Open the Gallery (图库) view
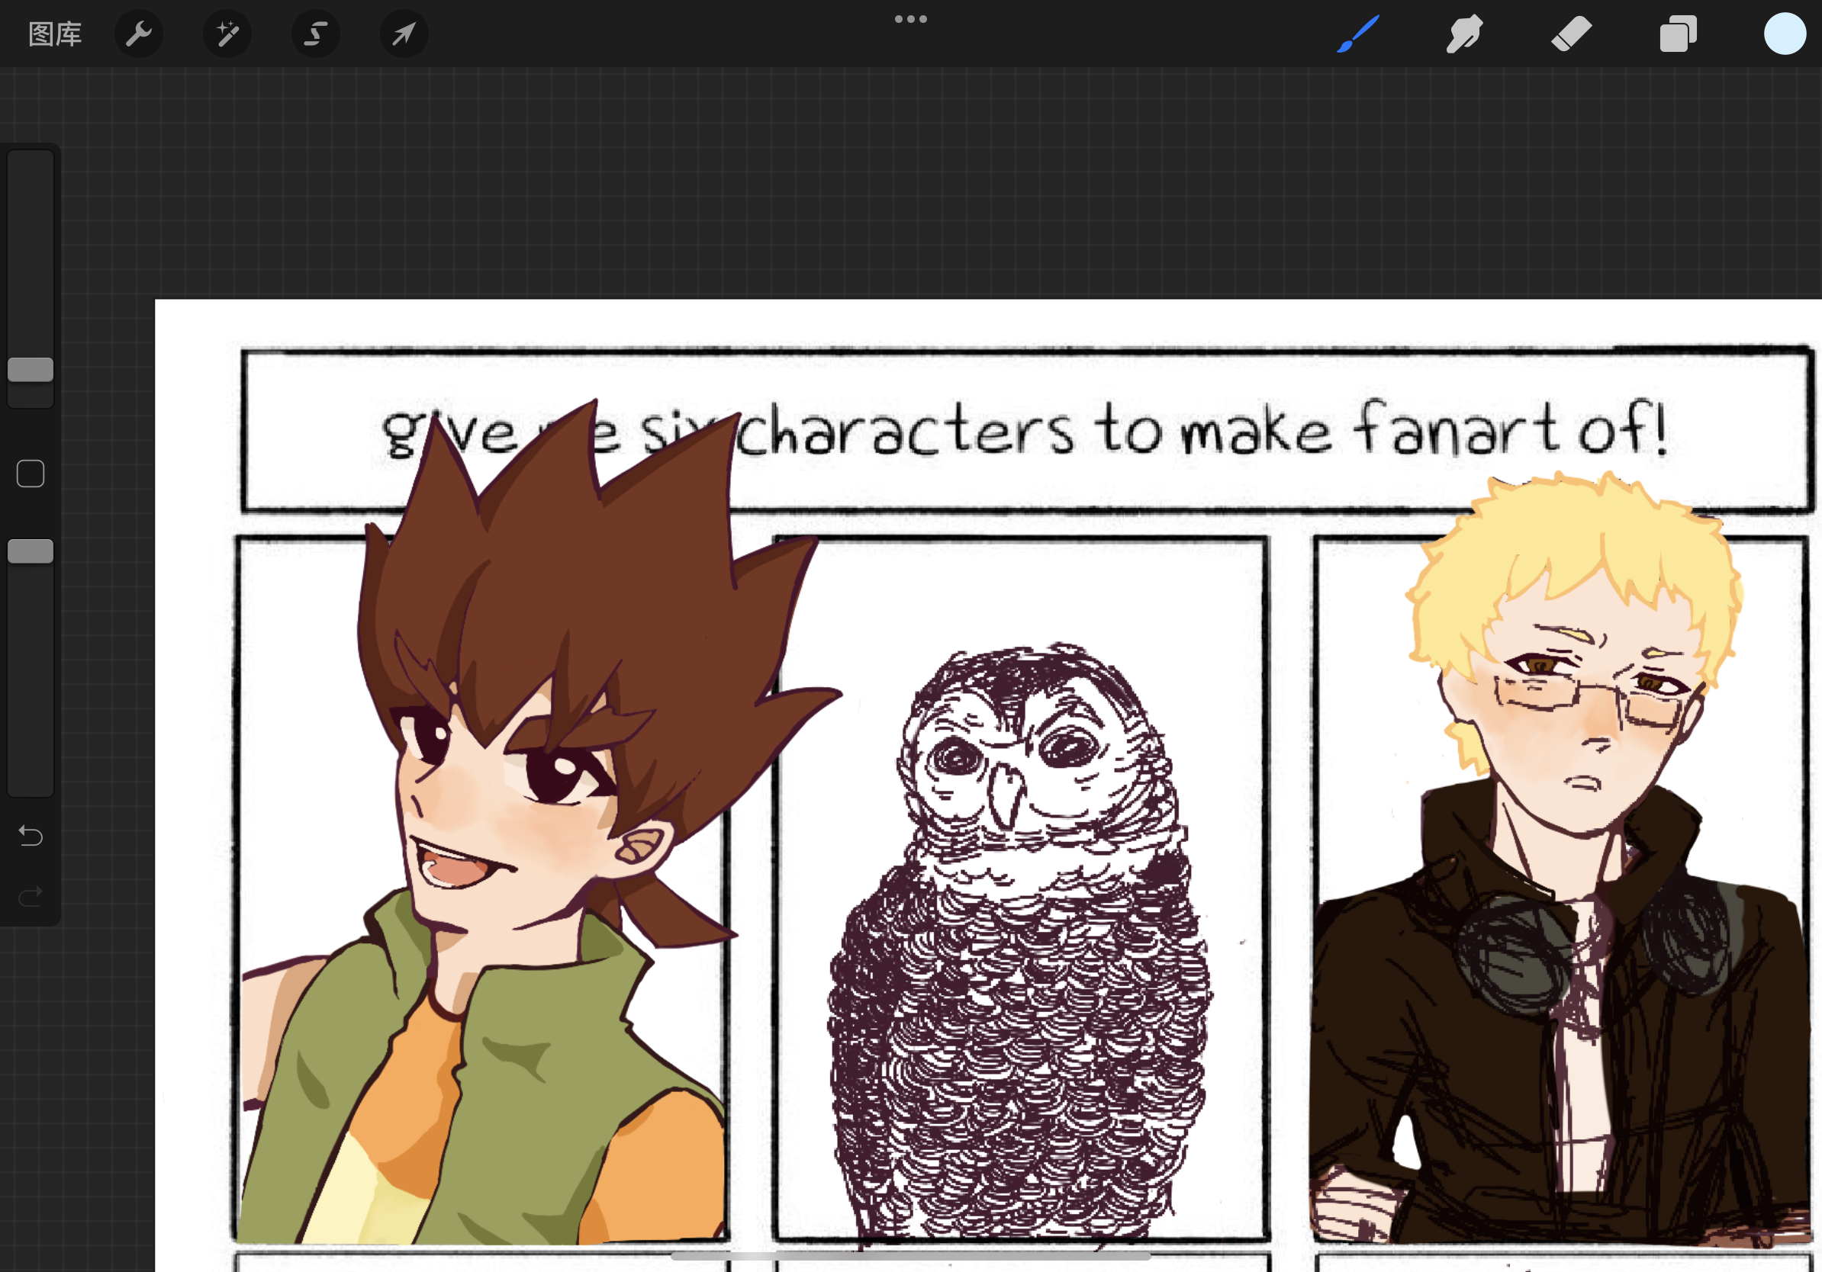Screen dimensions: 1822x1272 point(55,34)
